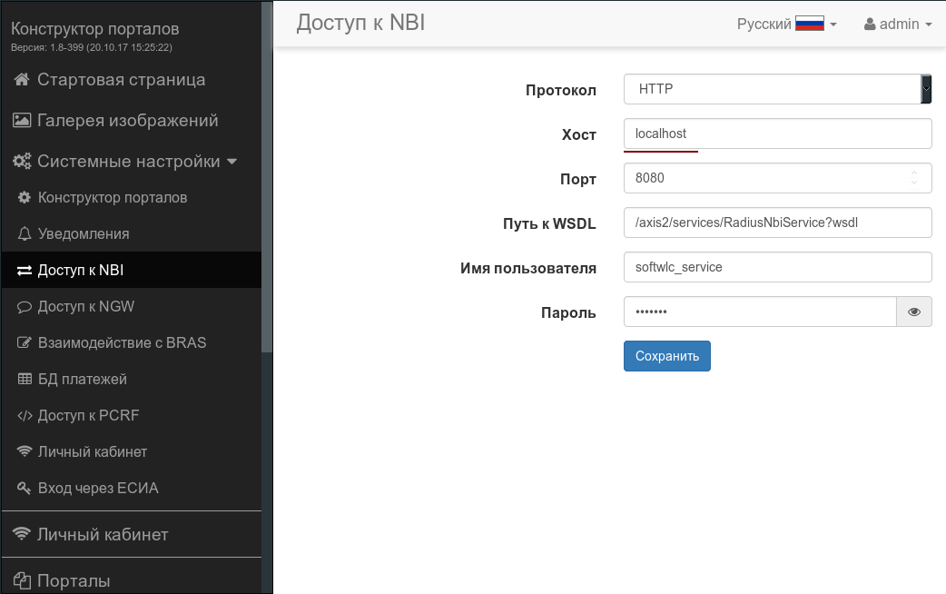Select the Доступ к NBI menu item
Viewport: 946px width, 594px height.
pos(80,271)
